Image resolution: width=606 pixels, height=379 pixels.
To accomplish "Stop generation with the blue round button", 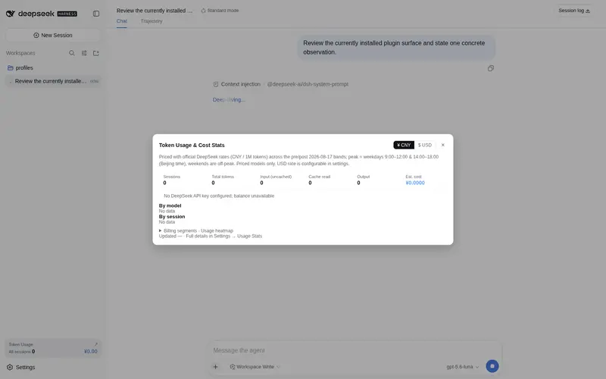I will click(492, 366).
